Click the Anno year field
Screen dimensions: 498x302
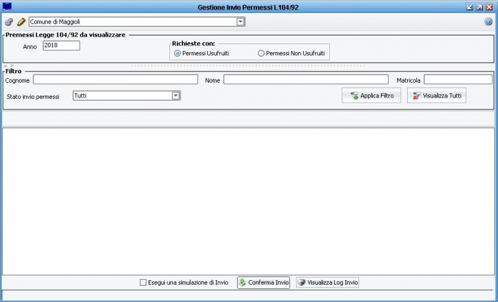tap(61, 45)
